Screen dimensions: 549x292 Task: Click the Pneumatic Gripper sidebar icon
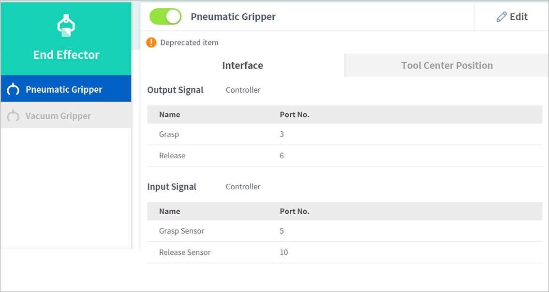[14, 89]
